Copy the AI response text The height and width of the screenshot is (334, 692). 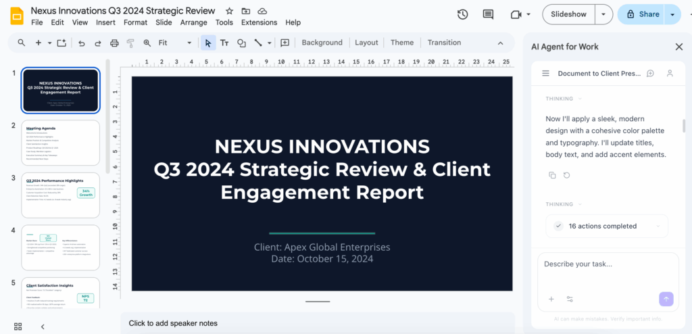tap(552, 175)
